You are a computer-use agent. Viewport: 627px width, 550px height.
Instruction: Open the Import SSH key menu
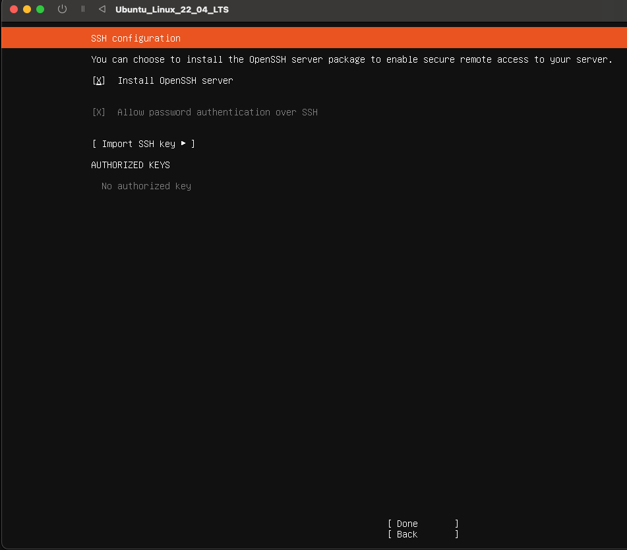click(x=144, y=144)
